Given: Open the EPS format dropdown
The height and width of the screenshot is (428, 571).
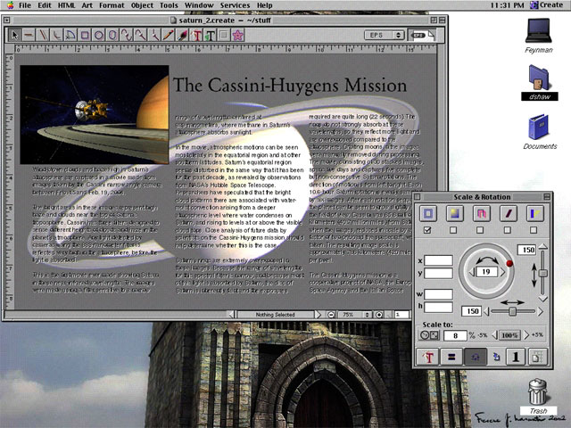Looking at the screenshot, I should click(x=385, y=35).
